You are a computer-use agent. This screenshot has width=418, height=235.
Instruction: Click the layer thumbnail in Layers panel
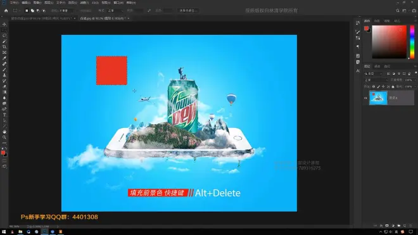click(378, 98)
